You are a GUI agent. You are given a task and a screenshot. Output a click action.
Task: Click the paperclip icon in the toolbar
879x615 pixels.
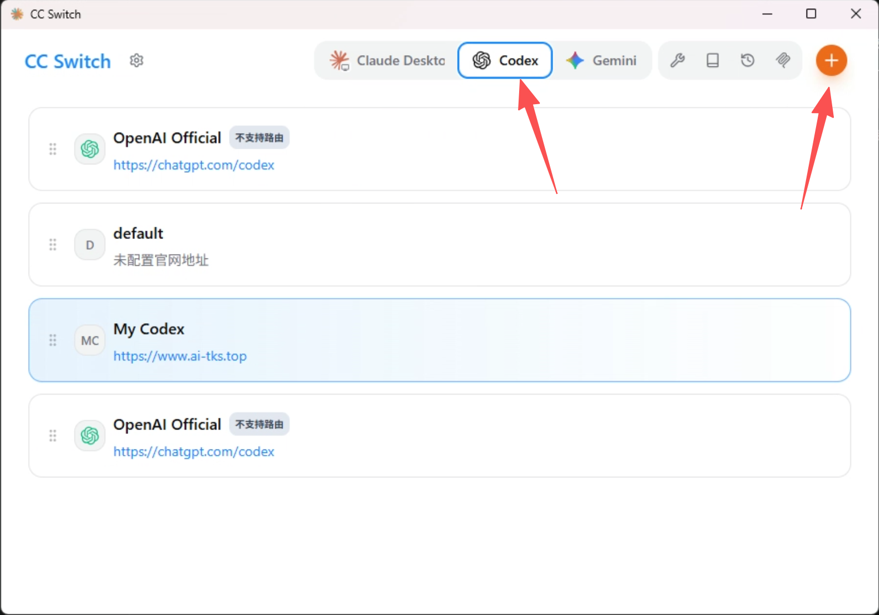tap(783, 60)
